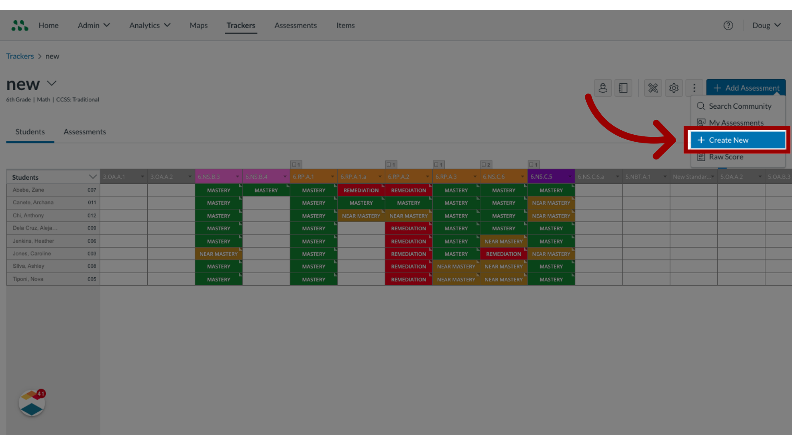Click the floating help widget badge icon
Screen dimensions: 792x445
[x=32, y=403]
